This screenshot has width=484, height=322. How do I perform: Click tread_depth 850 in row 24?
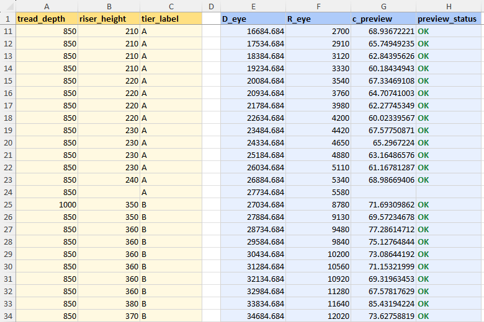click(x=47, y=193)
